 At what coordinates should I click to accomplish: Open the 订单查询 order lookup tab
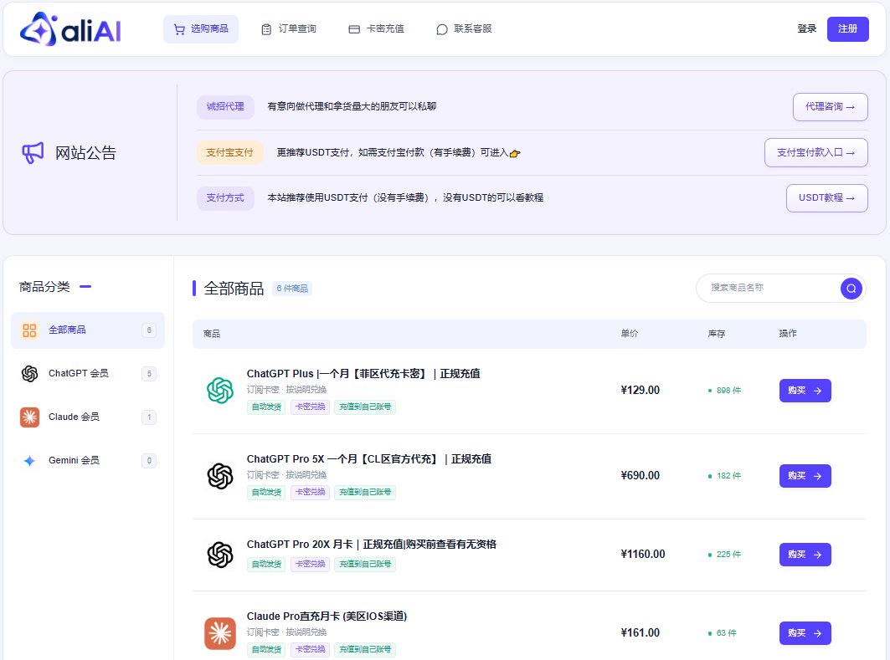288,29
